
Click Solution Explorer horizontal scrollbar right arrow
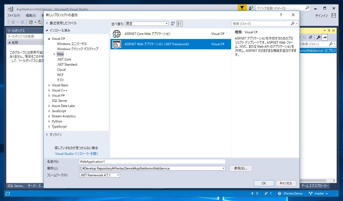click(x=334, y=180)
